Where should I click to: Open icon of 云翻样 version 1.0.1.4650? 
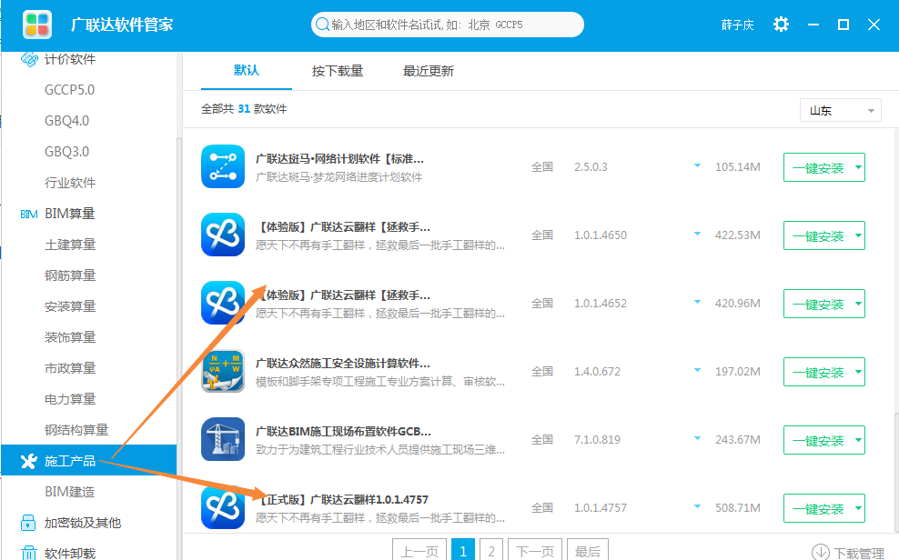coord(223,235)
